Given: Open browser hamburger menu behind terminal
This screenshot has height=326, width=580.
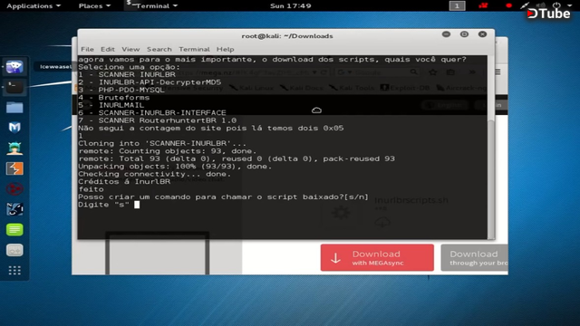Looking at the screenshot, I should tap(498, 72).
